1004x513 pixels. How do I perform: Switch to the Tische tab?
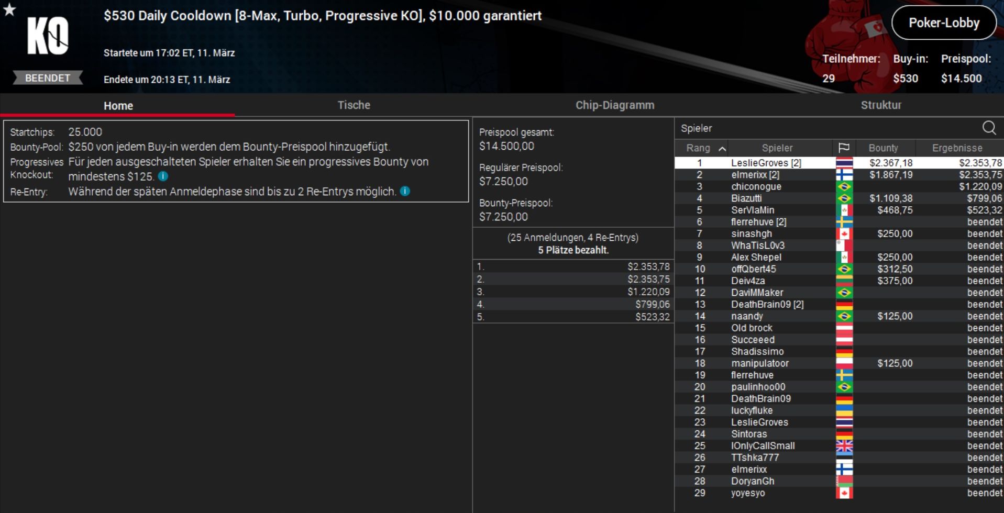point(354,105)
